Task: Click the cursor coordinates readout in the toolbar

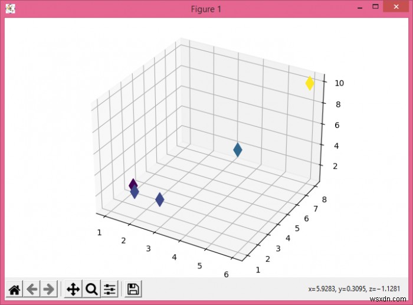Action: (x=354, y=288)
